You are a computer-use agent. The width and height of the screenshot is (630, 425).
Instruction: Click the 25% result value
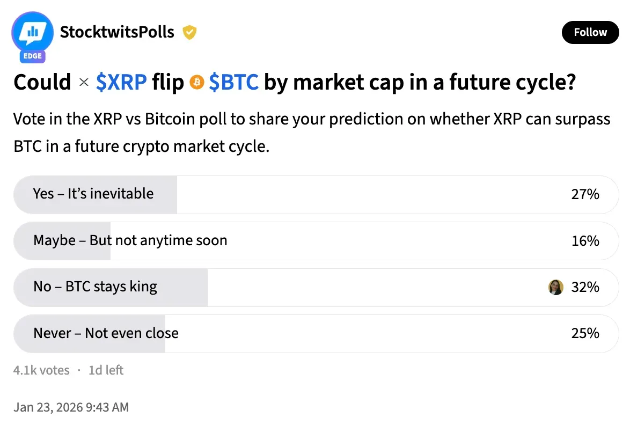pos(585,333)
